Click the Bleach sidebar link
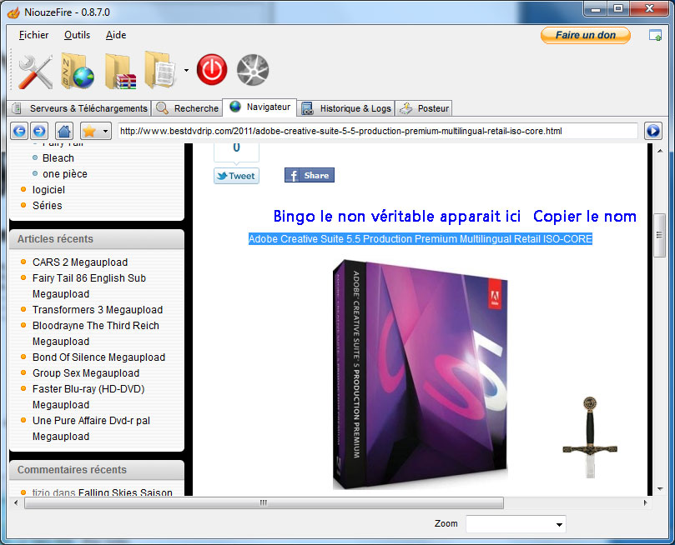 point(58,158)
